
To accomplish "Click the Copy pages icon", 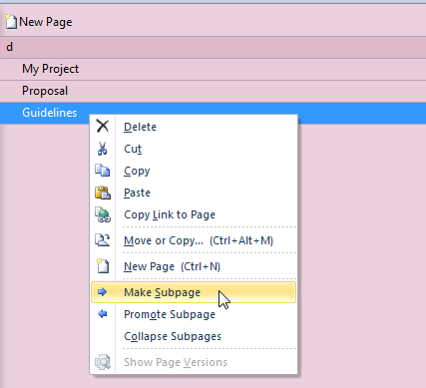I will point(103,171).
